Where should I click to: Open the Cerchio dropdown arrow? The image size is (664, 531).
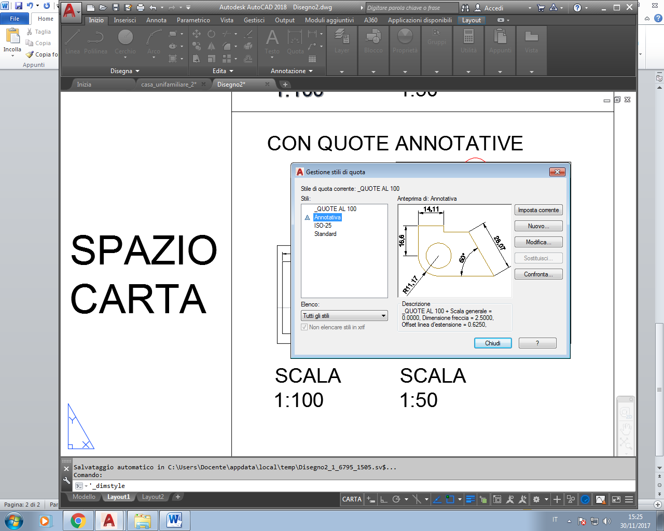(125, 58)
